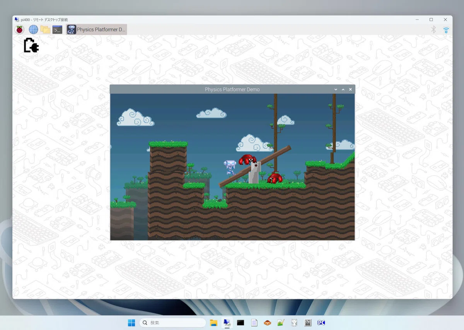
Task: Open the notepad document taskbar icon
Action: tap(254, 322)
